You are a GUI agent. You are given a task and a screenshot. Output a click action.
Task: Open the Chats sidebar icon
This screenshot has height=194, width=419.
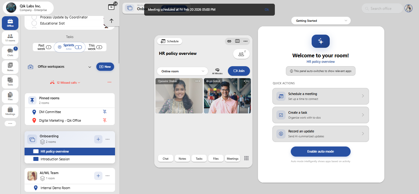click(x=10, y=52)
